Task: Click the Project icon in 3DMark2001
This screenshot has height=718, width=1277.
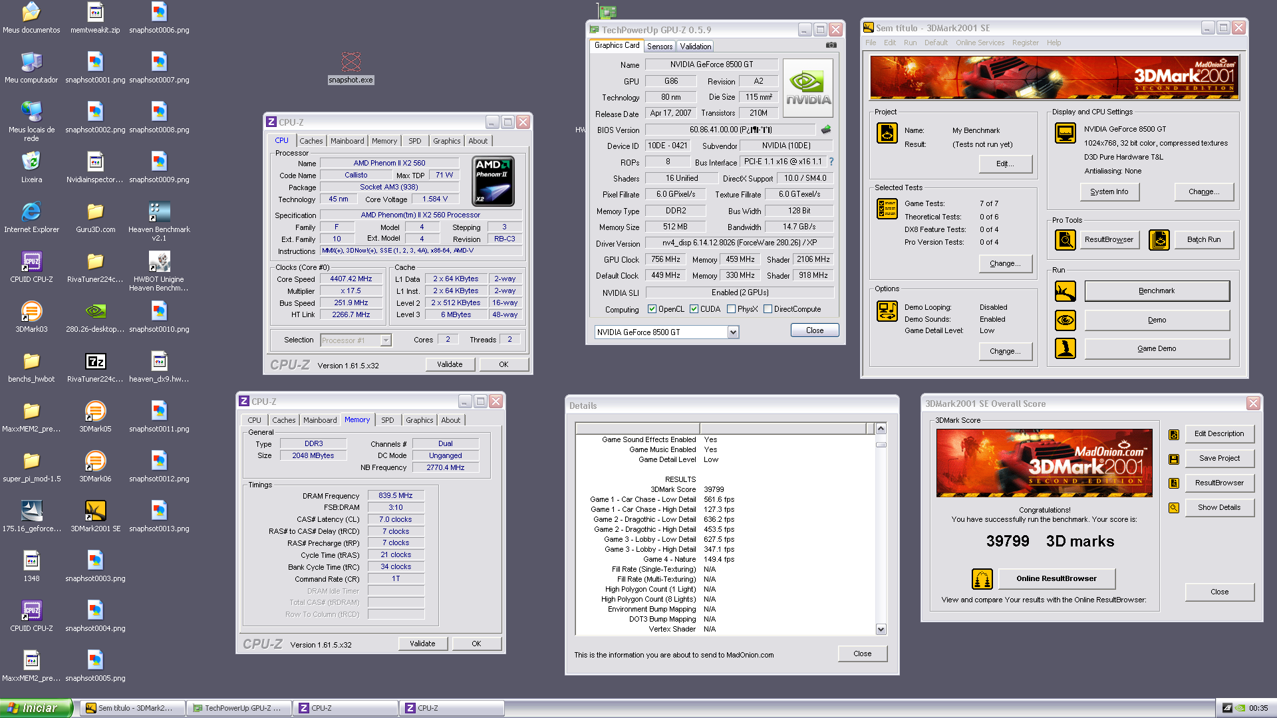Action: coord(887,133)
